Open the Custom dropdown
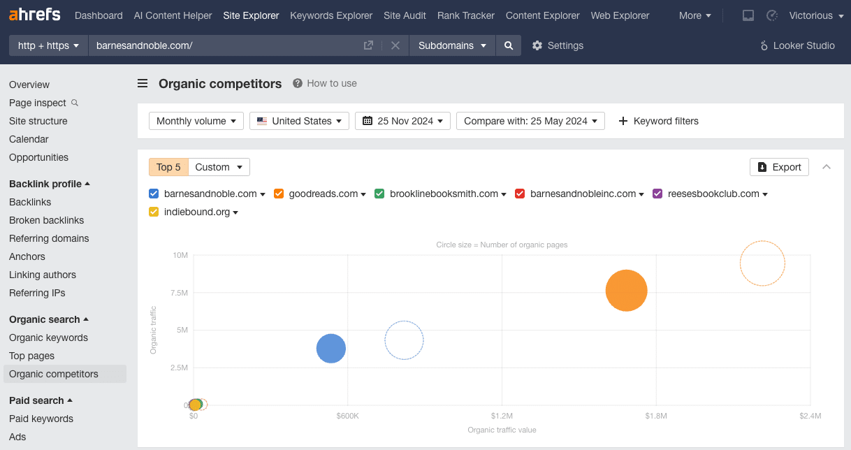 pyautogui.click(x=219, y=167)
